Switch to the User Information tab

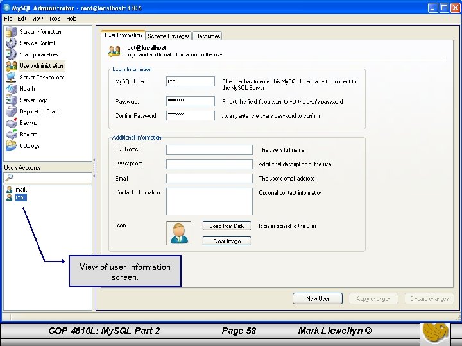click(123, 35)
